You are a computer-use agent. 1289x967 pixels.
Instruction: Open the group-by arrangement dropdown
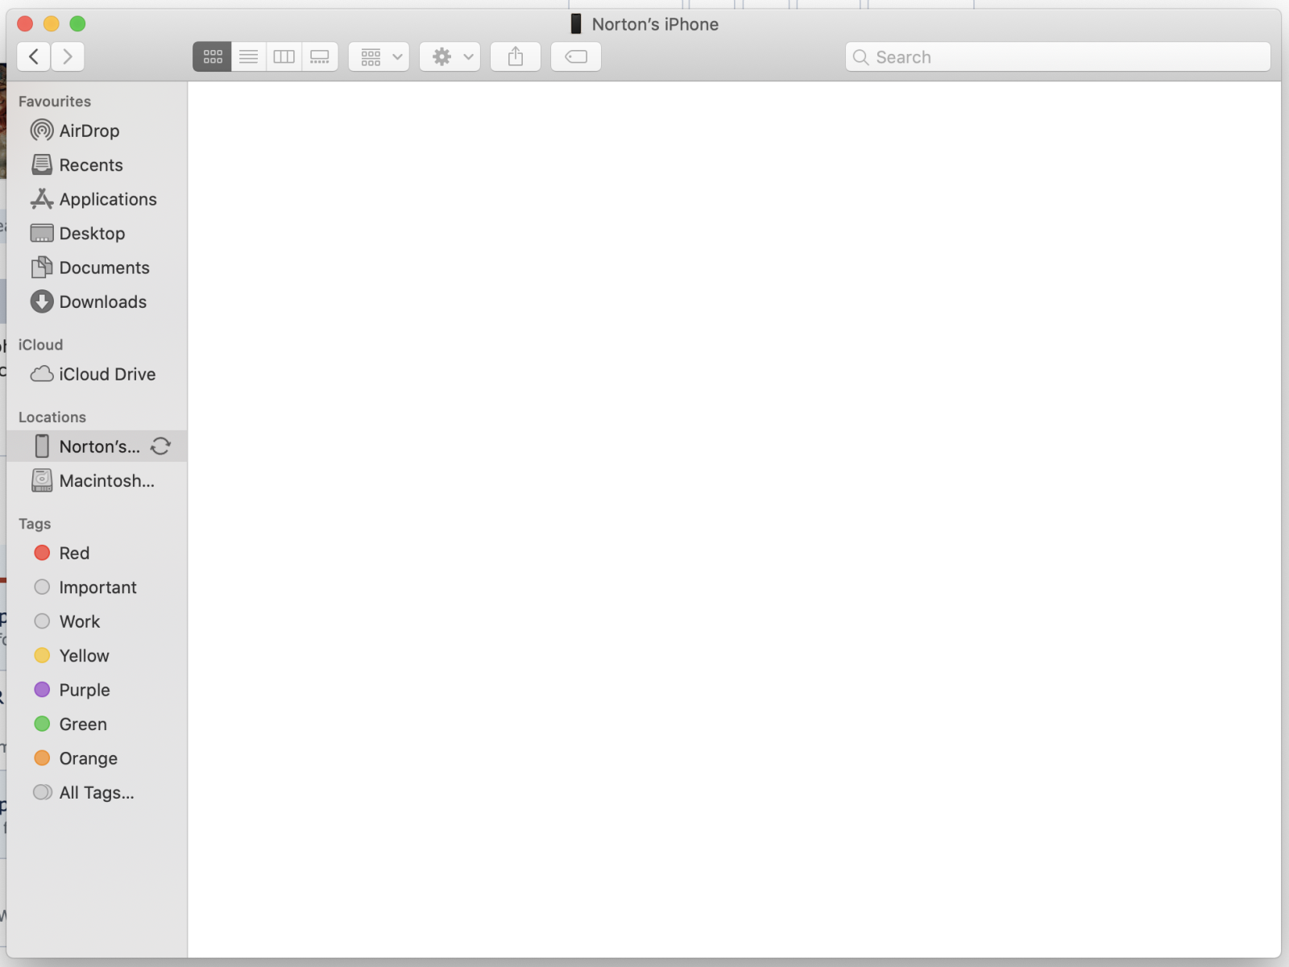[379, 56]
